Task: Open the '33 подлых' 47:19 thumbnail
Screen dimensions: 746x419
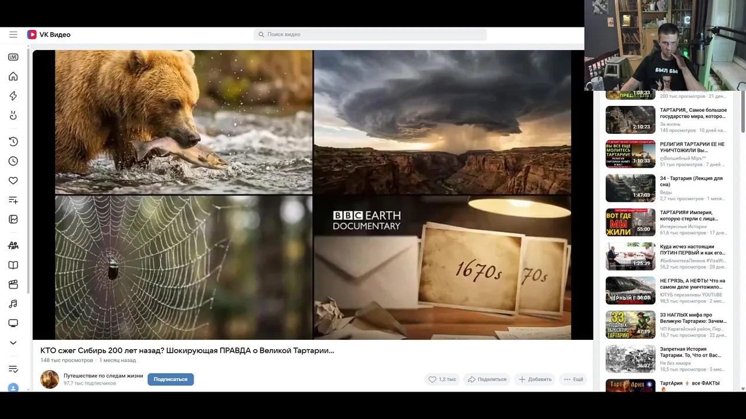Action: coord(630,325)
